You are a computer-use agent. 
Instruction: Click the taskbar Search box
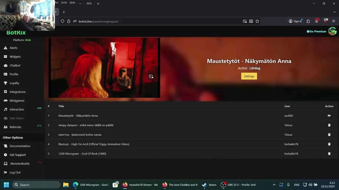(36, 185)
